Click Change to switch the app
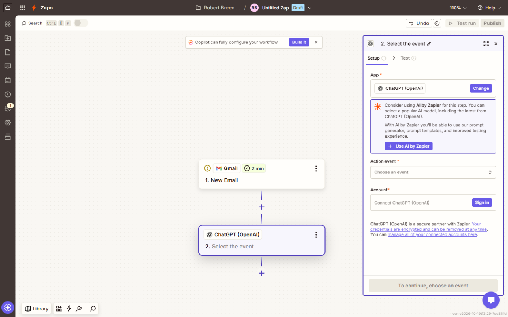Image resolution: width=508 pixels, height=317 pixels. coord(481,88)
